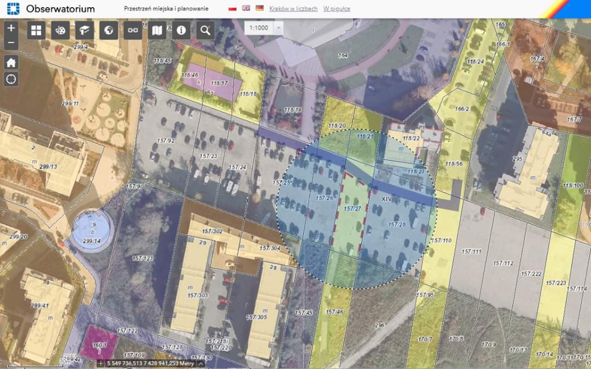Viewport: 591px width, 369px height.
Task: Click parcel label 157/24
Action: click(x=237, y=167)
